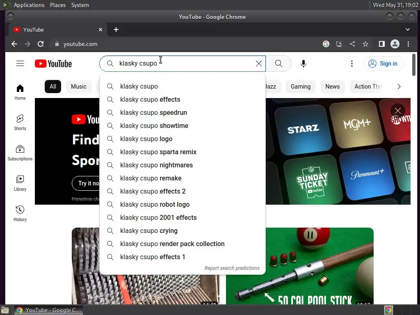Clear the search text with the X icon

[259, 64]
